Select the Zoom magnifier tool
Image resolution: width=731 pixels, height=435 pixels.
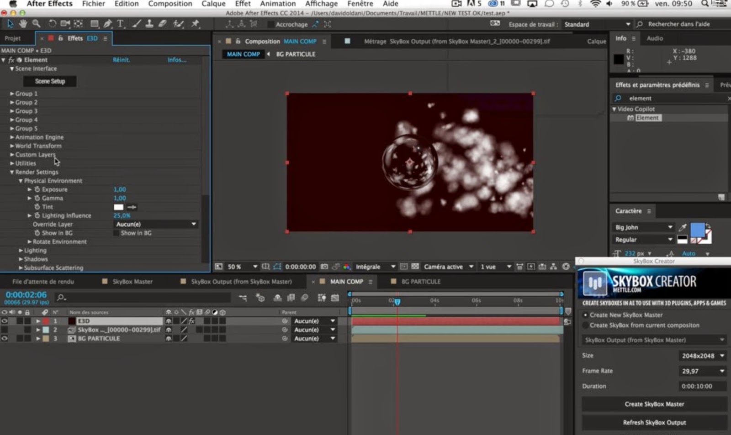(36, 24)
